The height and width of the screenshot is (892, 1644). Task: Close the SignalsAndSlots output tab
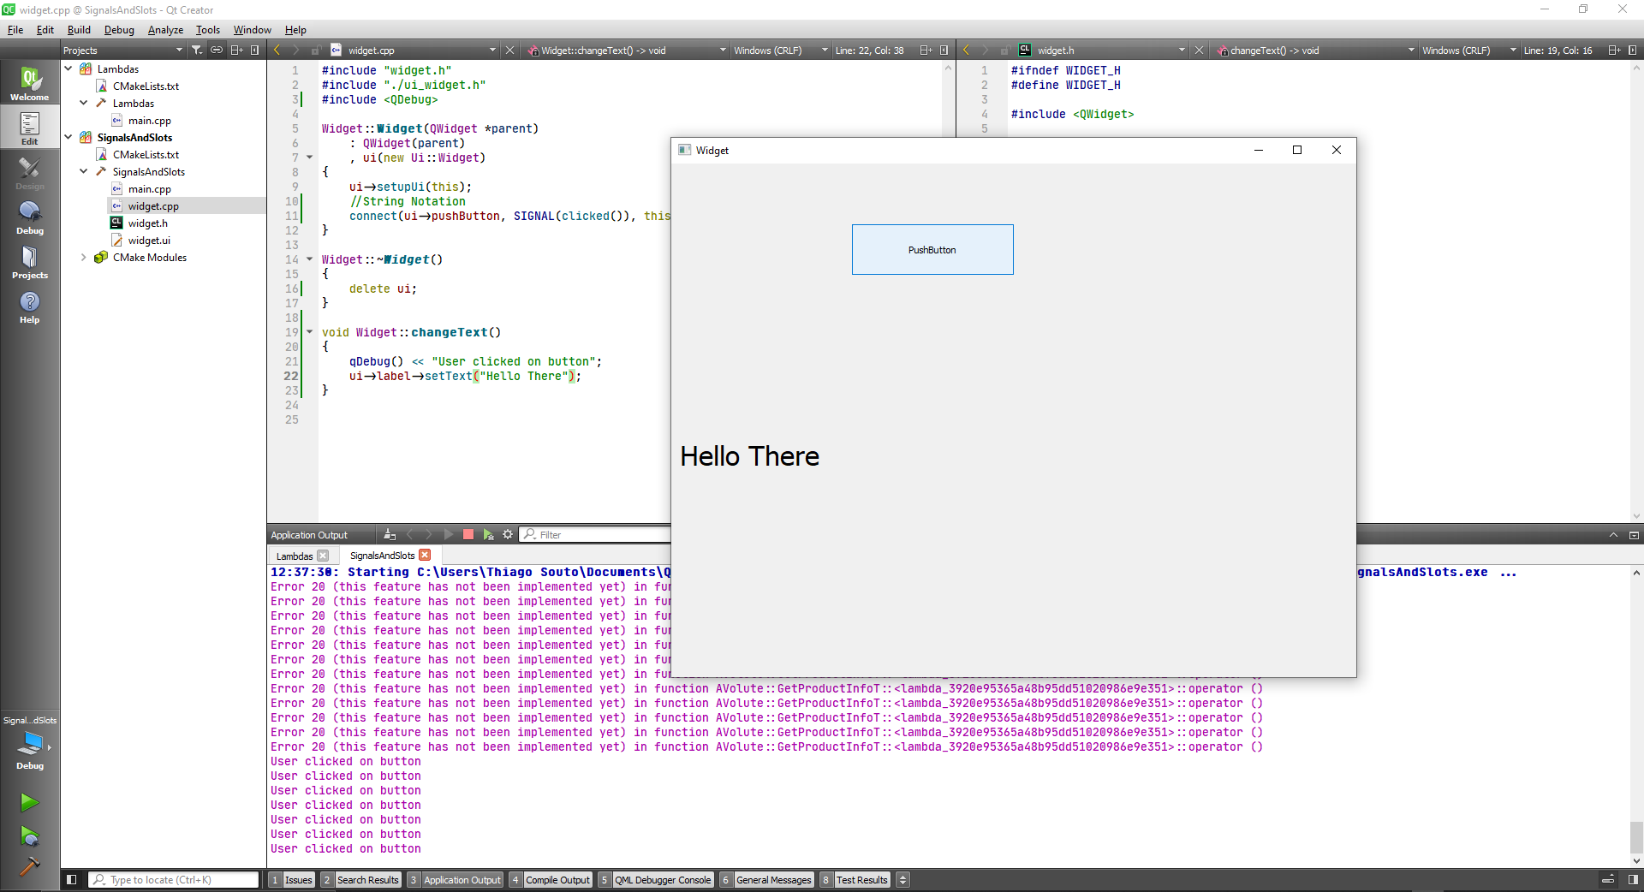425,555
